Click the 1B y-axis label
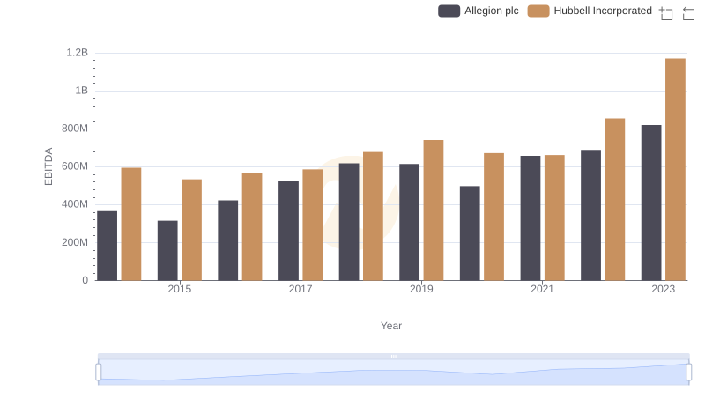 (81, 91)
